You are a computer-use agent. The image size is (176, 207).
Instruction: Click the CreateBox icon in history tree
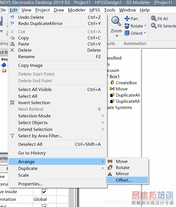(112, 83)
